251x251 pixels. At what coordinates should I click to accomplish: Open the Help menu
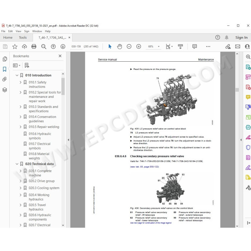click(x=48, y=31)
